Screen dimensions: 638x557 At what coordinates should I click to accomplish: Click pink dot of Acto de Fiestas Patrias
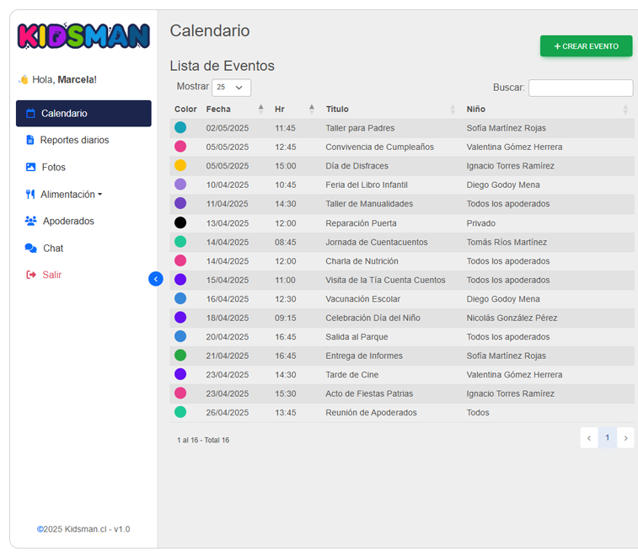click(180, 393)
